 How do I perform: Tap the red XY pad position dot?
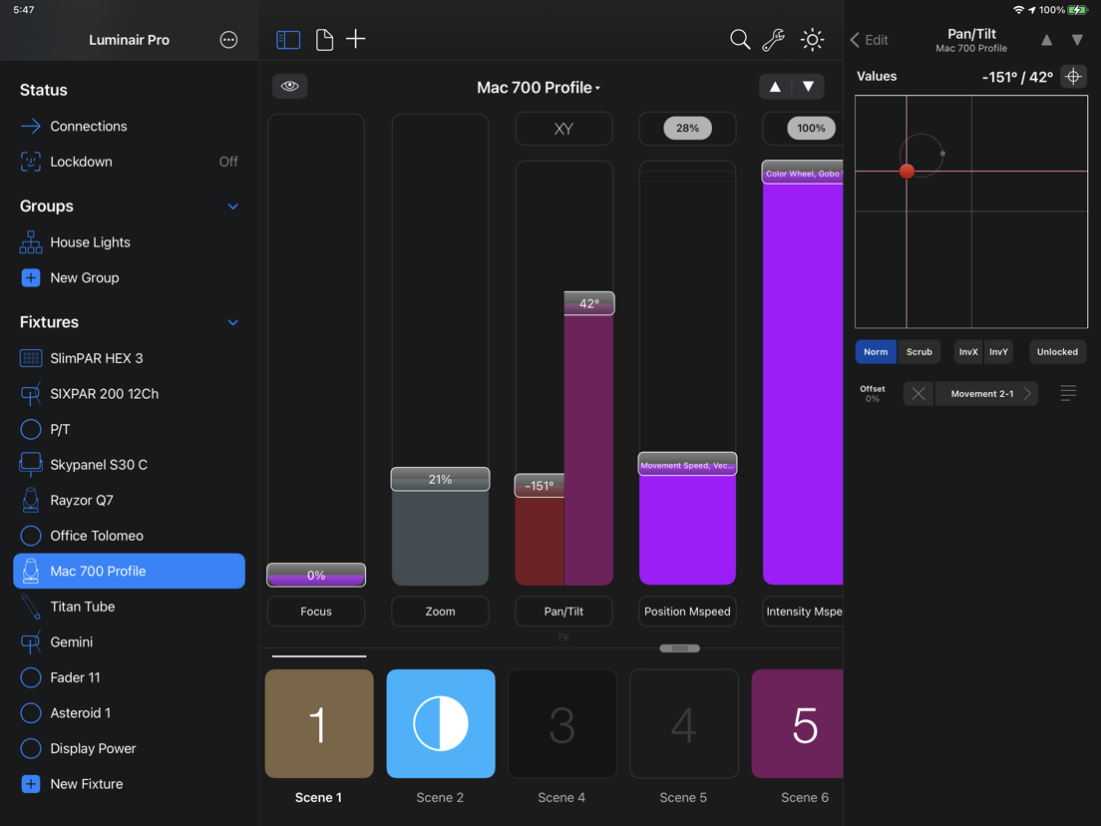click(x=907, y=171)
